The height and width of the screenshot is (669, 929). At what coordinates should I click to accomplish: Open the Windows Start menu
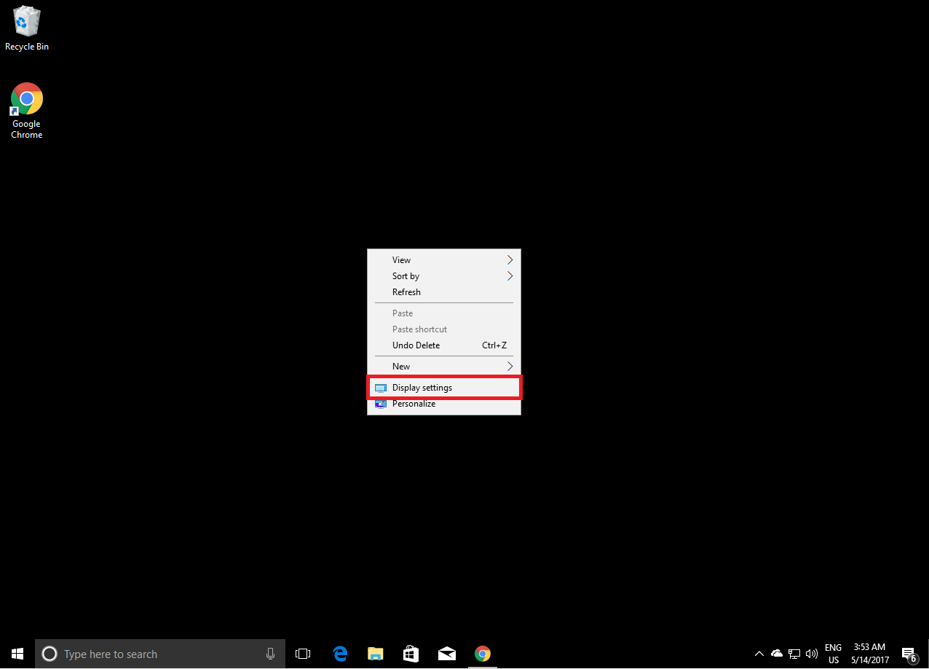point(17,654)
